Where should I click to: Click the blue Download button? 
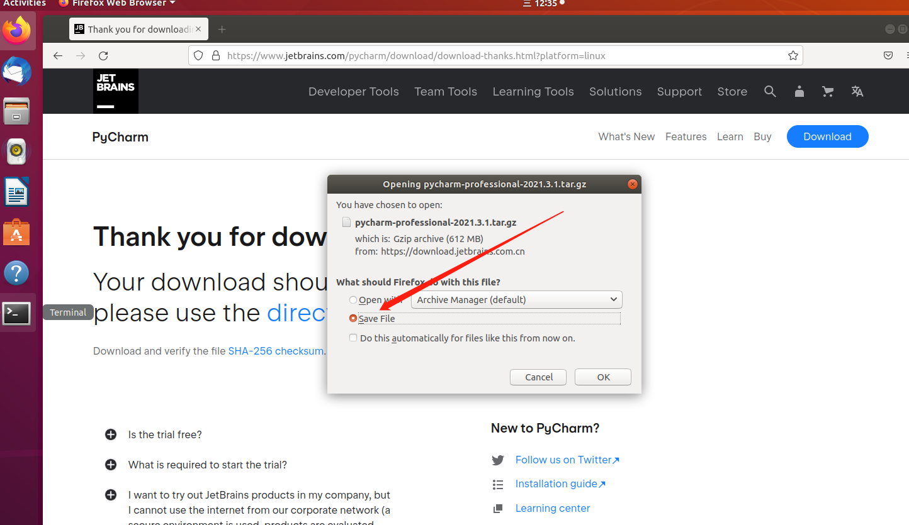click(x=827, y=136)
